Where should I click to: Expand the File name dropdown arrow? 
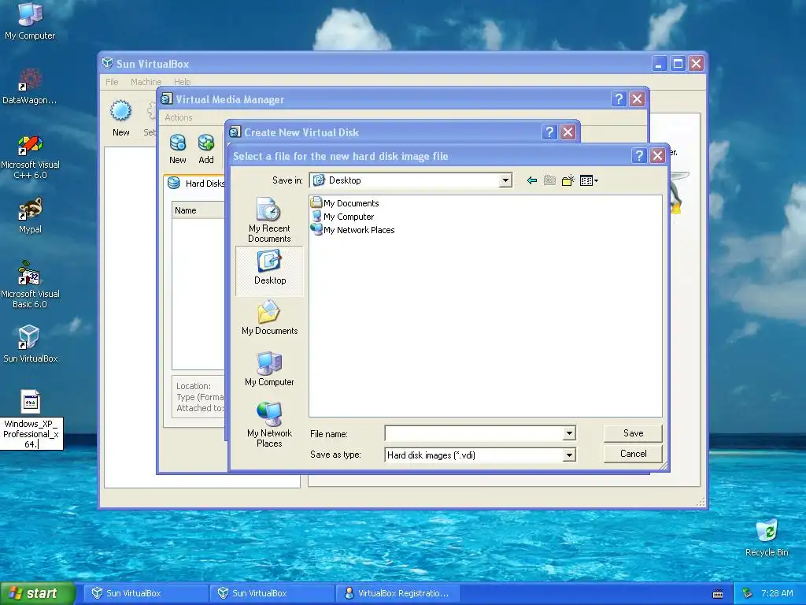569,434
